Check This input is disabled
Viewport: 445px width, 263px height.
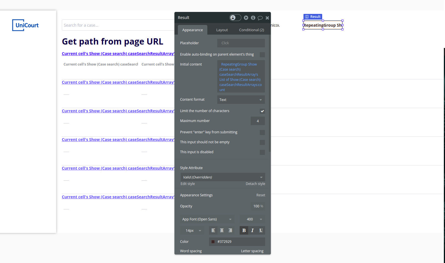point(262,152)
